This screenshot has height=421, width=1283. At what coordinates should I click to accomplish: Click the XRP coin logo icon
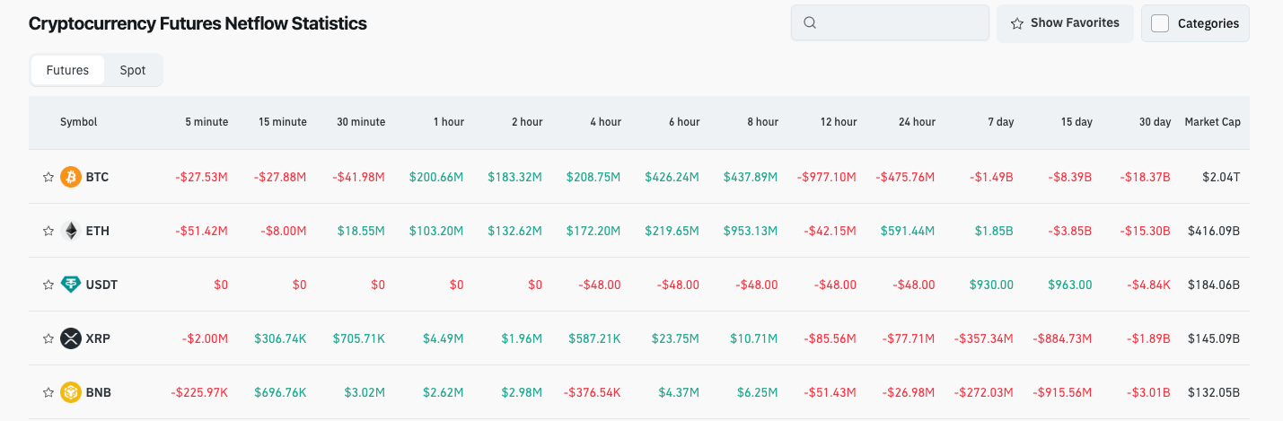coord(71,338)
